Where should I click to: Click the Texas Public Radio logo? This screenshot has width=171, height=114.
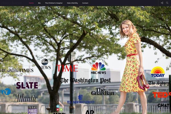(32, 110)
